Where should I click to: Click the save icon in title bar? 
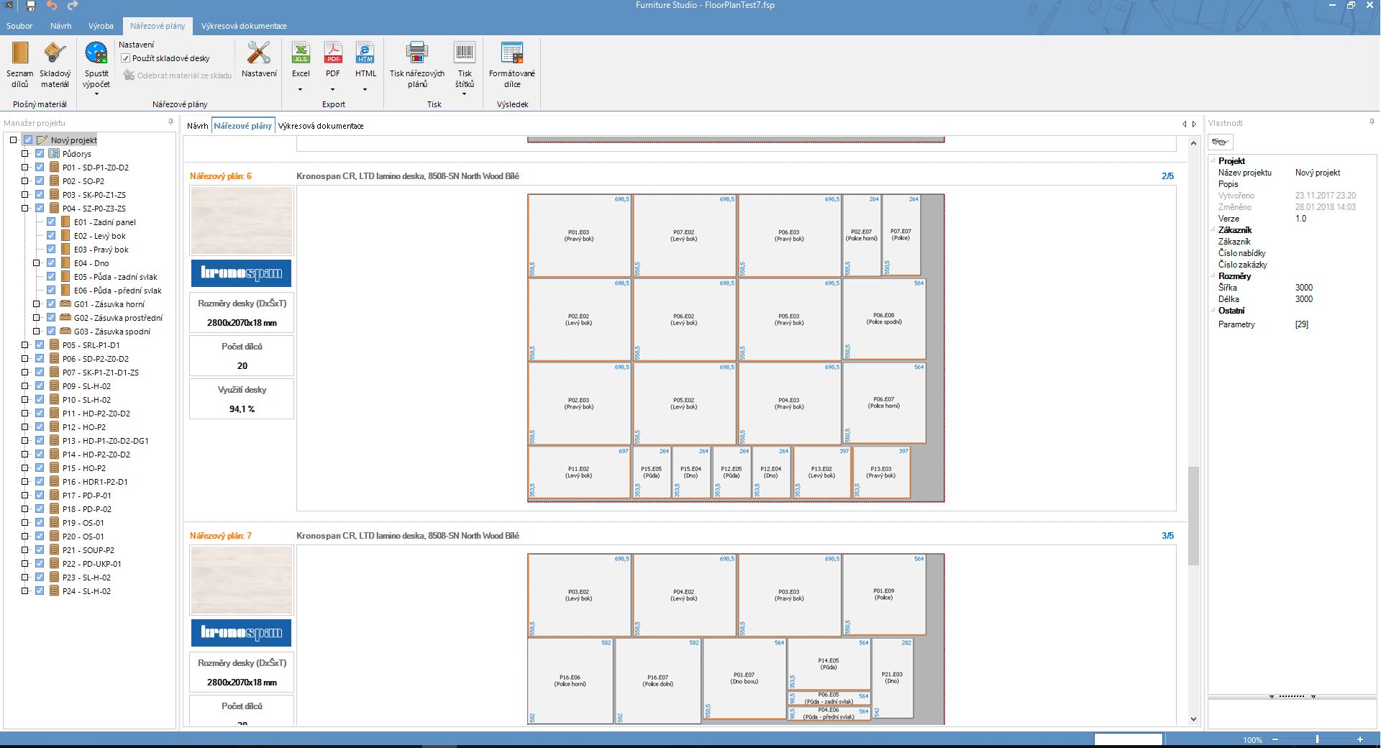31,6
